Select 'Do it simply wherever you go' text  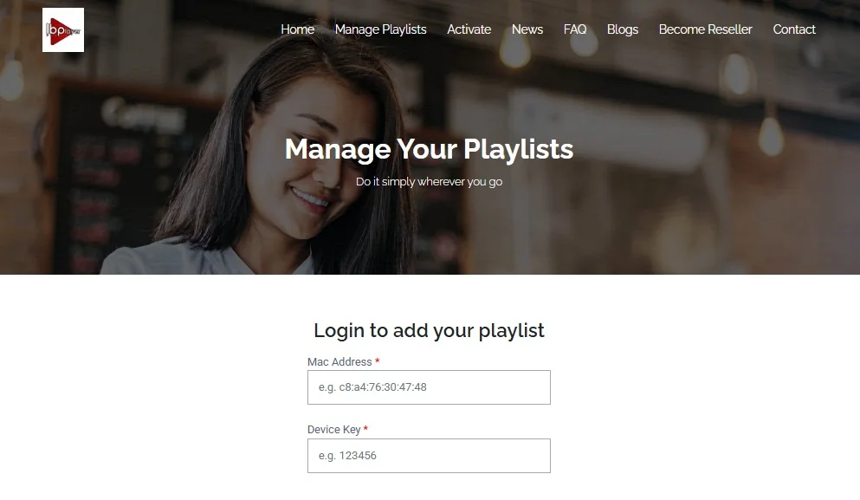(429, 182)
